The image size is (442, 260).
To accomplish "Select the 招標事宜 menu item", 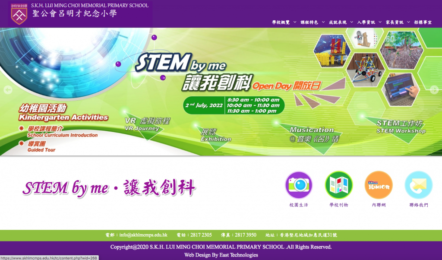I will click(x=423, y=22).
